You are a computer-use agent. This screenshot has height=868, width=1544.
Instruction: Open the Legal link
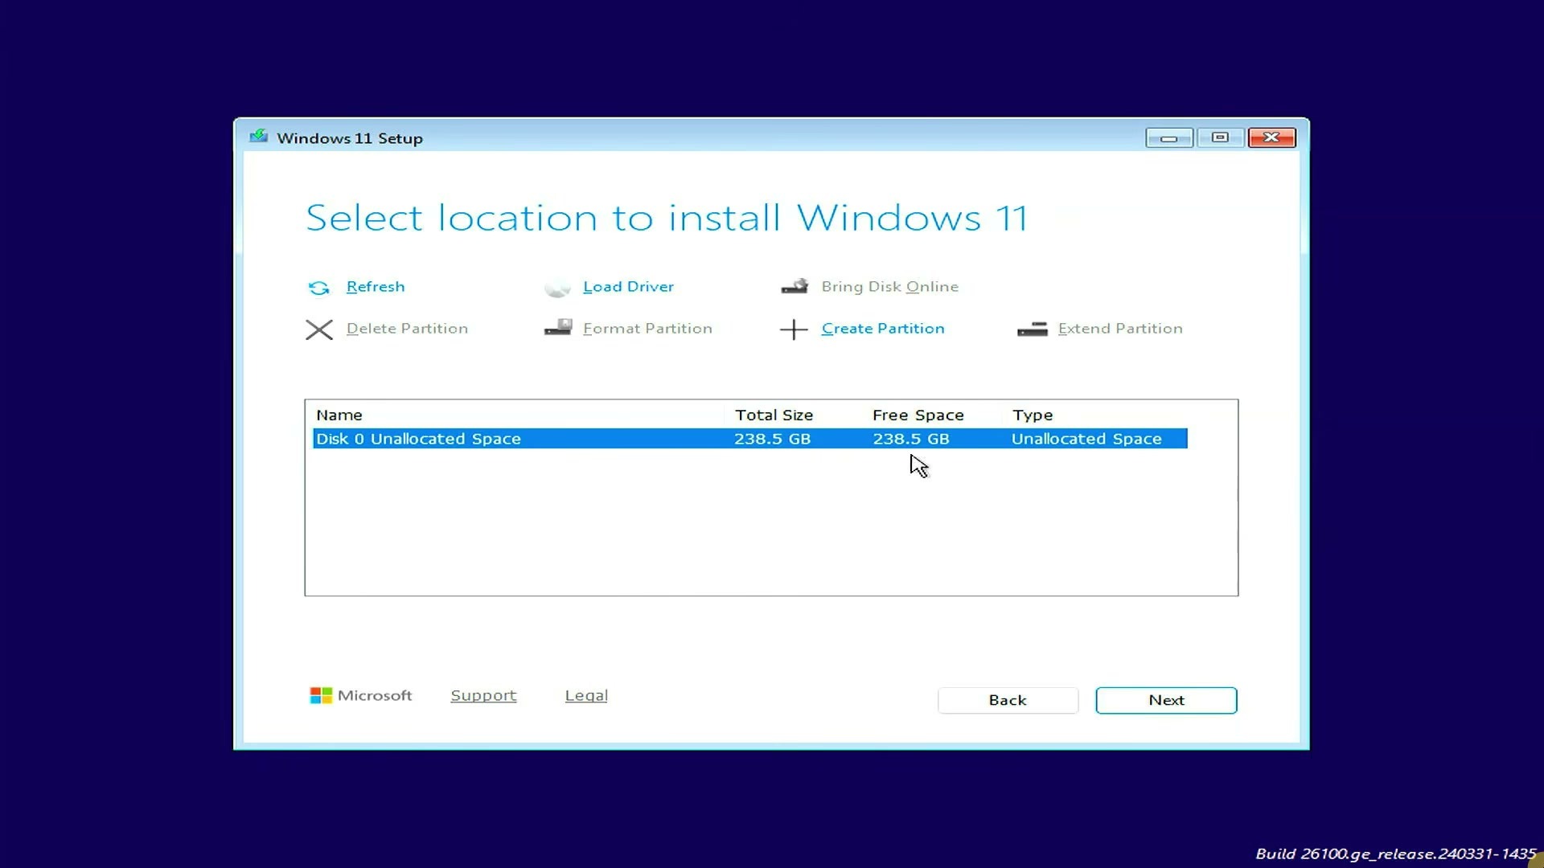[x=586, y=696]
